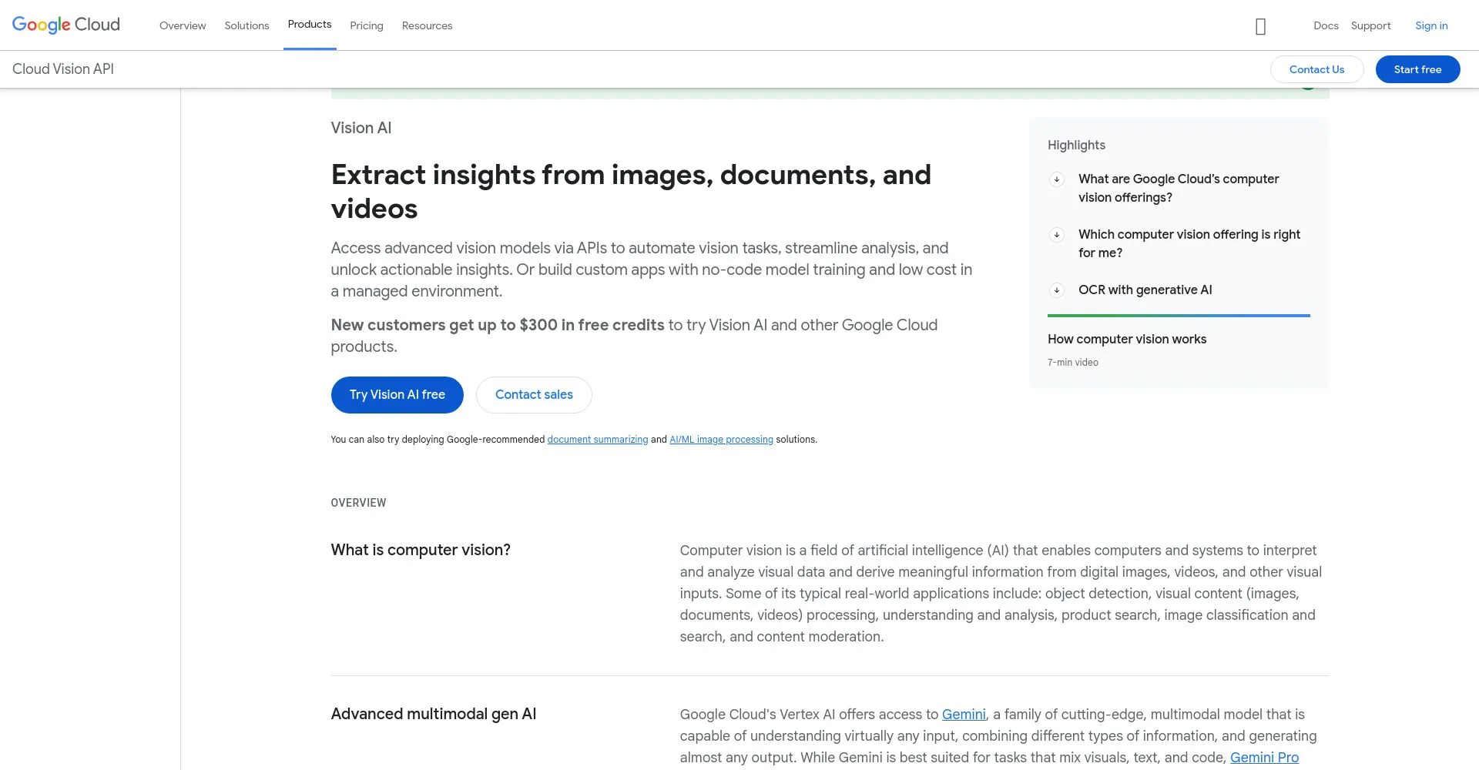
Task: Click arrow icon beside OCR with generative AI
Action: [1057, 290]
